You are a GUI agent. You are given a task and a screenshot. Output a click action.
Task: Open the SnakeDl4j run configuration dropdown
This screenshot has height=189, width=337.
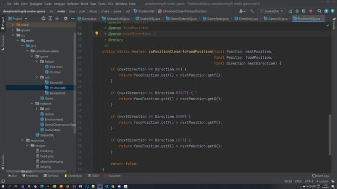[x=271, y=11]
